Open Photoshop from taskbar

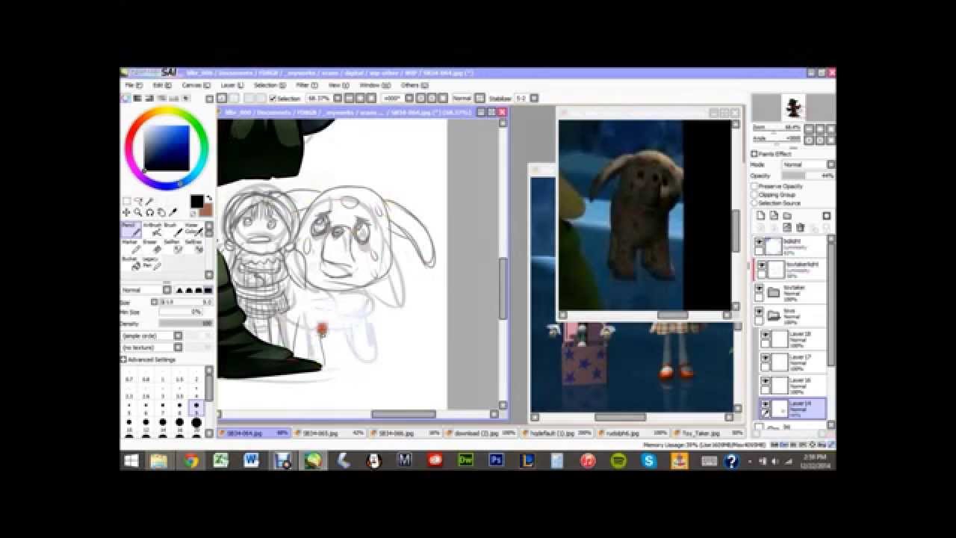point(496,460)
